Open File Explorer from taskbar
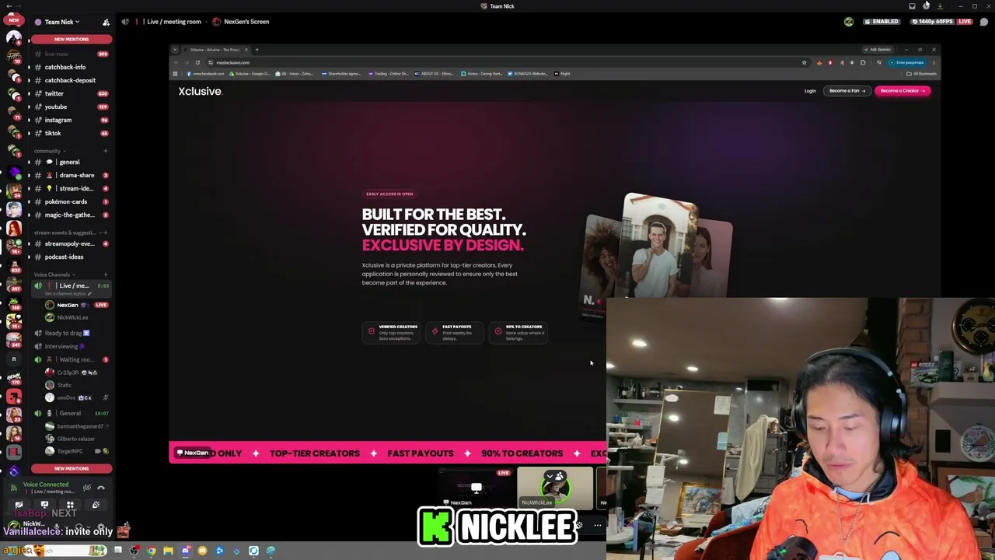Image resolution: width=995 pixels, height=560 pixels. pos(169,551)
